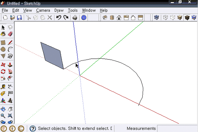Screen dimensions: 198x132
Task: Choose the Paint Bucket tool
Action: [3, 34]
